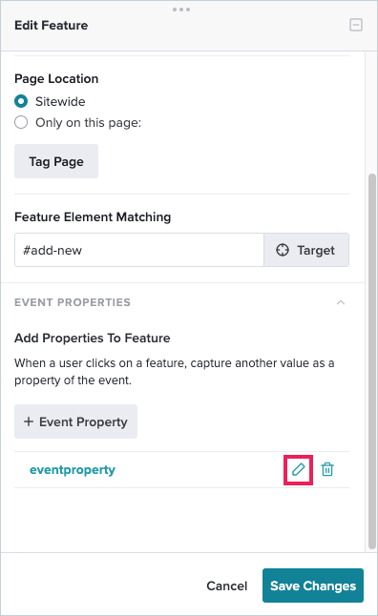Click the Only on this page label text
The image size is (378, 616).
click(x=88, y=123)
